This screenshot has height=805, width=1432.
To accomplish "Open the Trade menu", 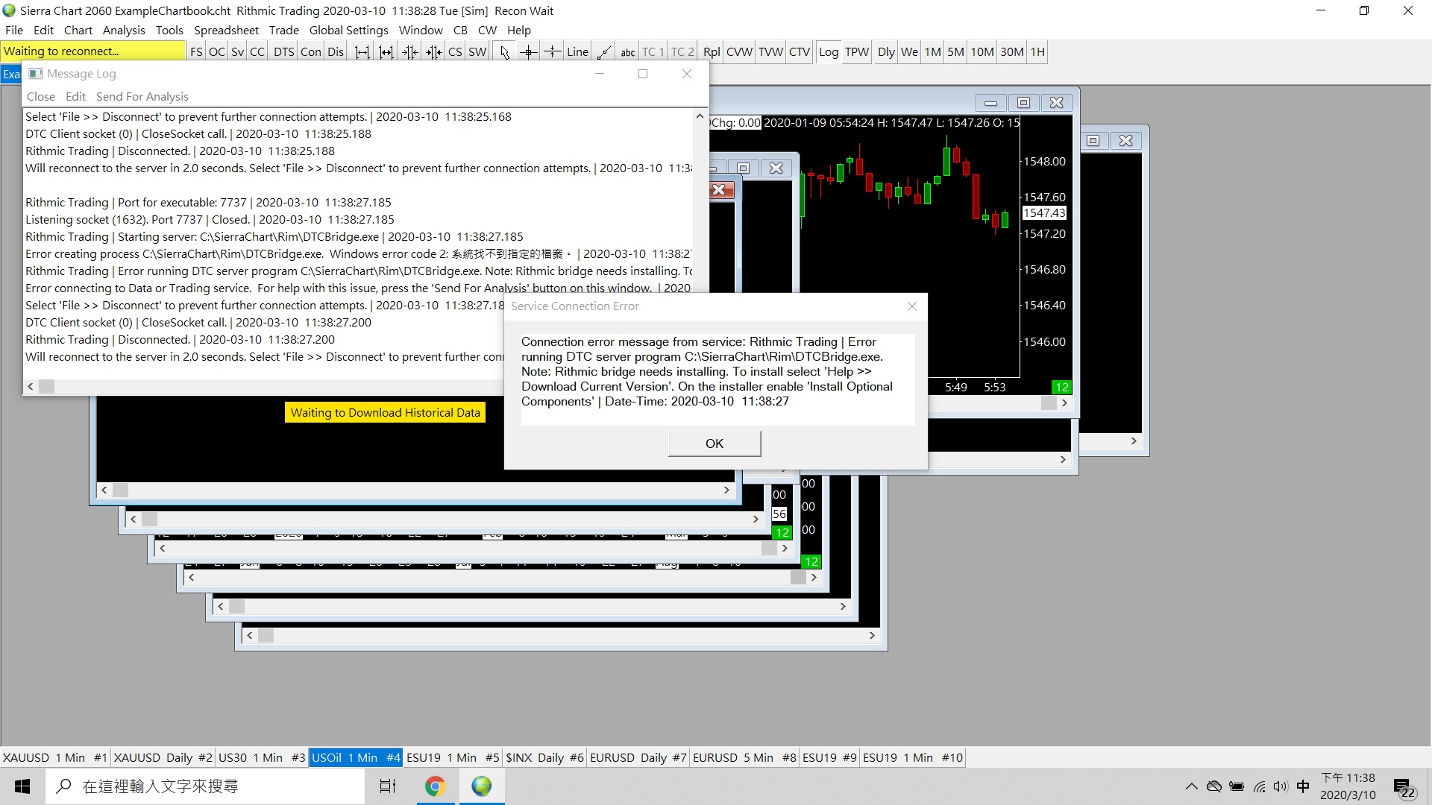I will pyautogui.click(x=283, y=31).
